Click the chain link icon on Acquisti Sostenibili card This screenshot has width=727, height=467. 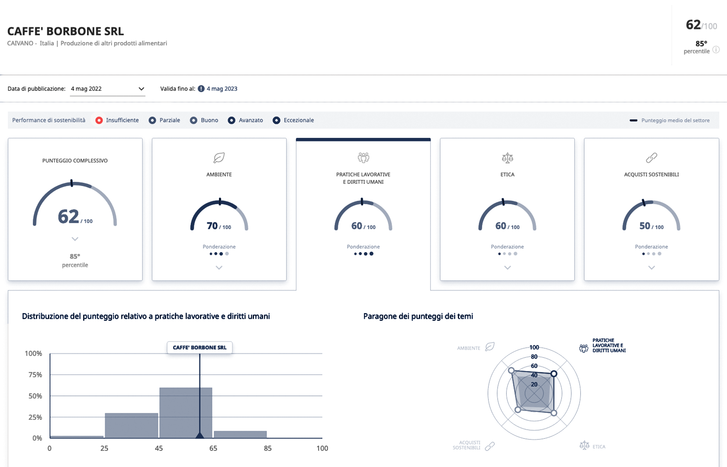click(x=652, y=158)
